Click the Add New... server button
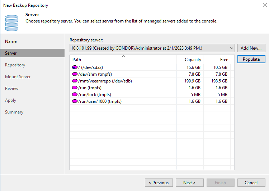The width and height of the screenshot is (269, 191). [251, 48]
